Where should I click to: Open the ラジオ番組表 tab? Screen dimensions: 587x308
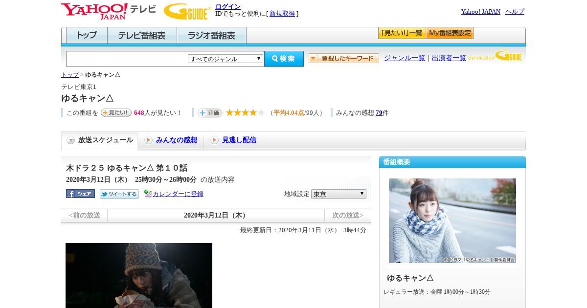coord(211,35)
